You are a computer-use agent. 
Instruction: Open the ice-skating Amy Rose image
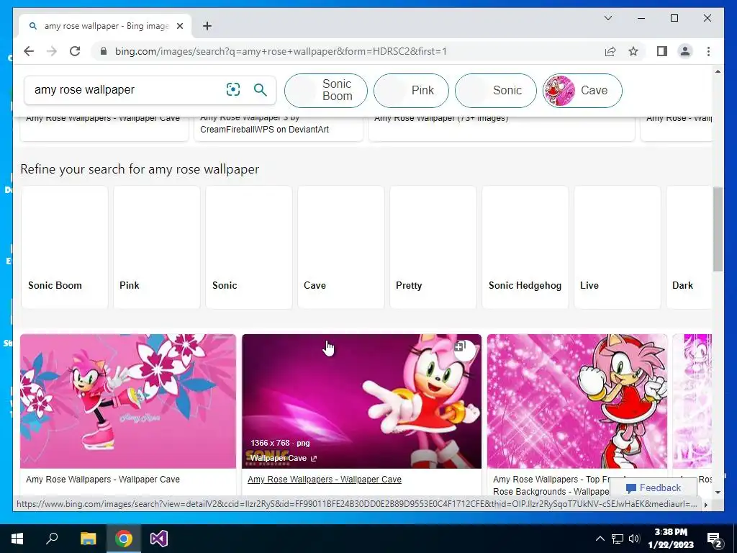coord(128,401)
